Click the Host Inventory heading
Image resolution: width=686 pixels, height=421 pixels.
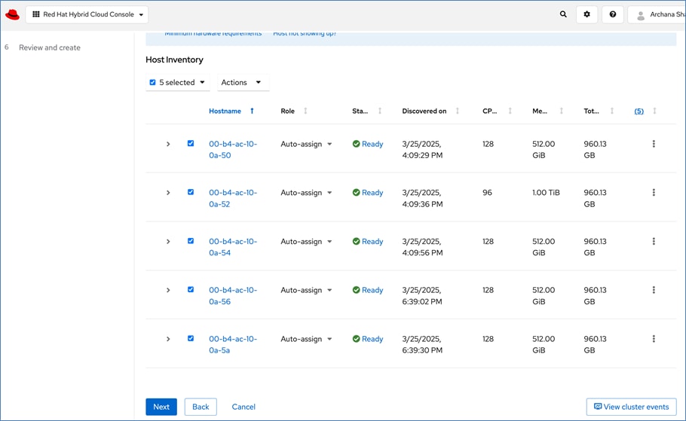click(x=174, y=59)
